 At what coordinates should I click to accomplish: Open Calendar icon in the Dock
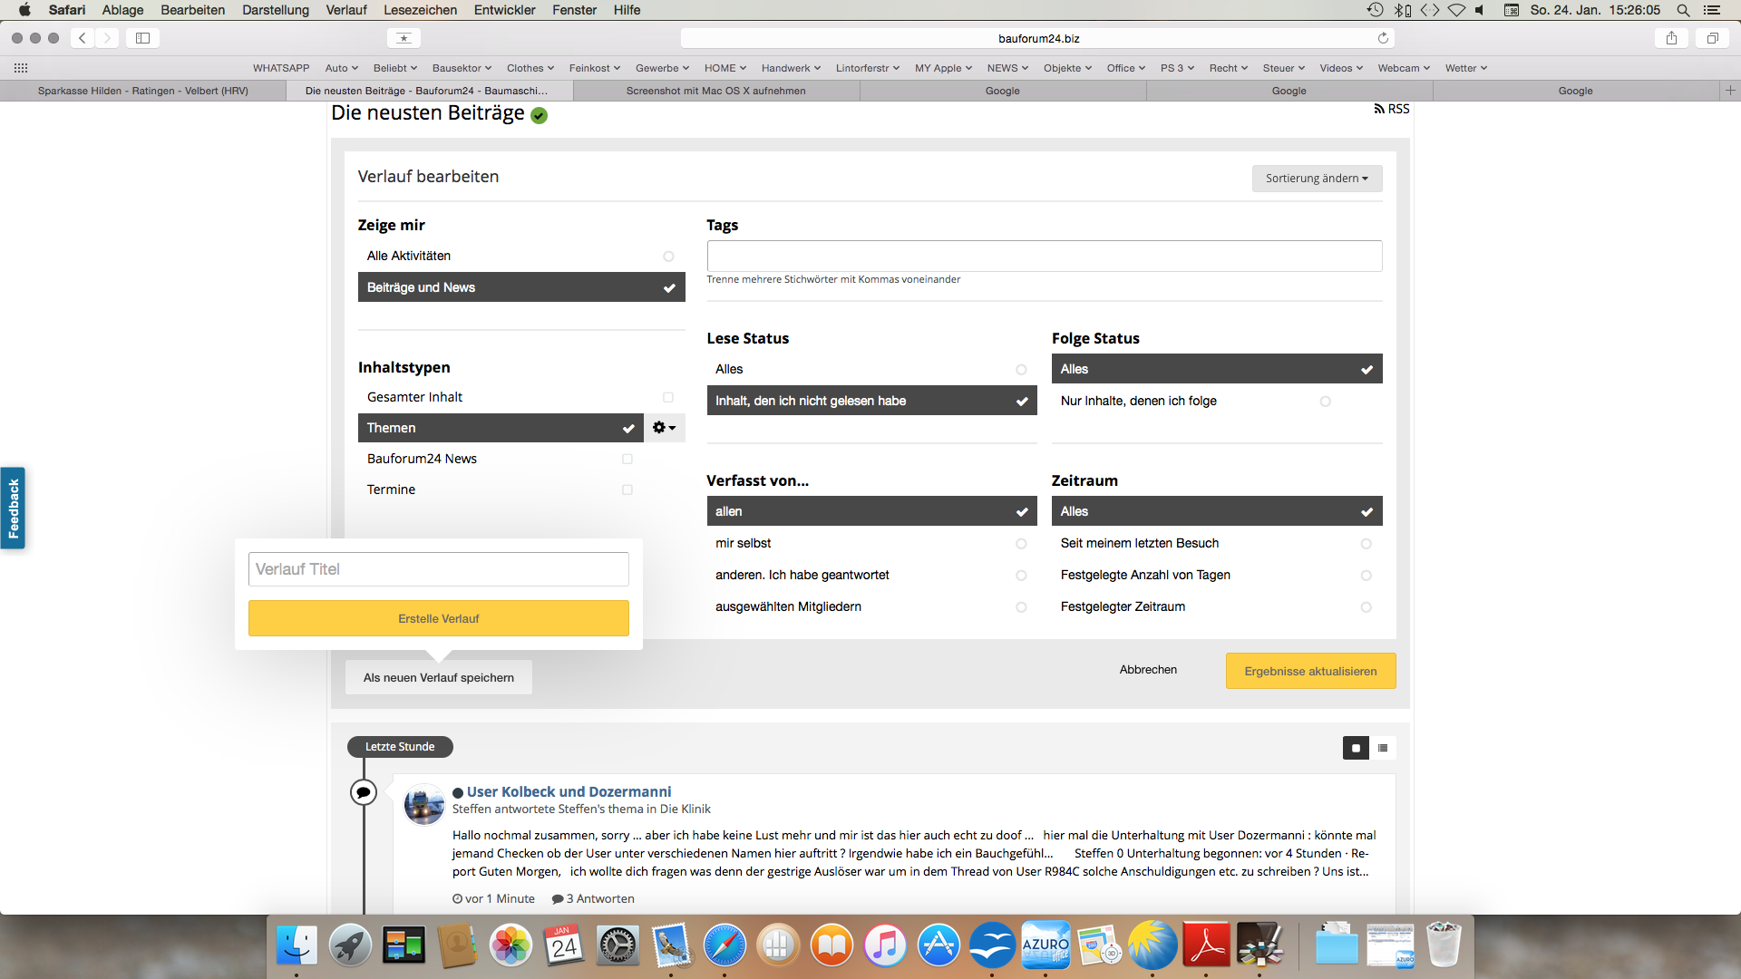564,946
